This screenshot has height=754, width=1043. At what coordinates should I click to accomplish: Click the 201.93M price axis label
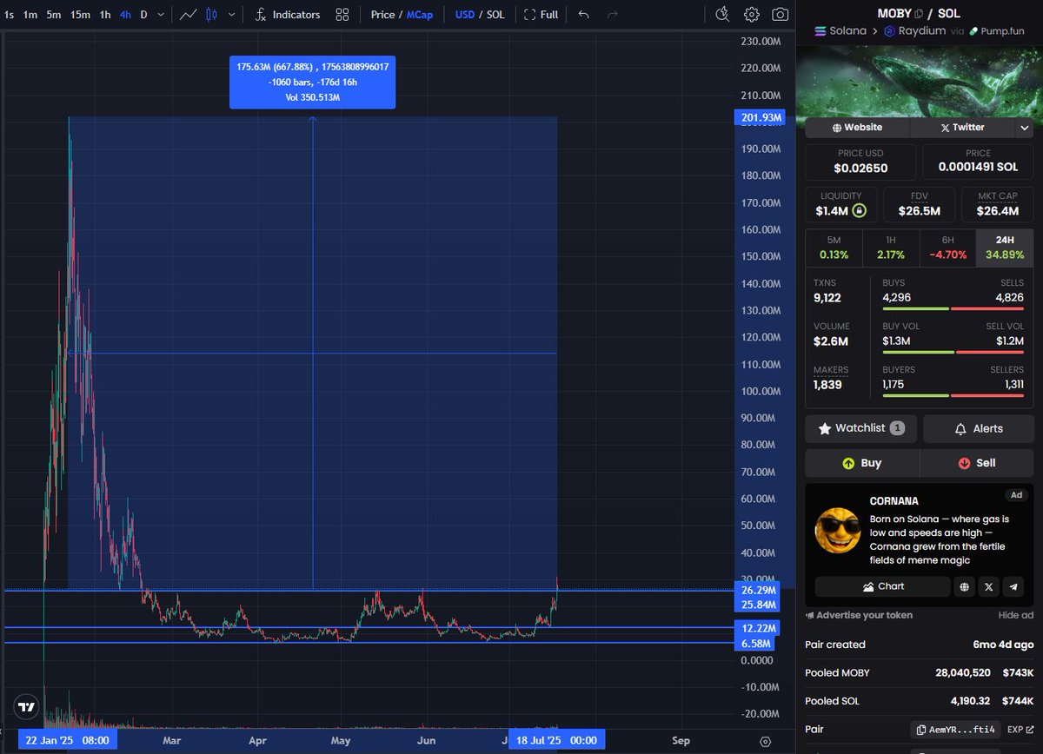pos(761,117)
